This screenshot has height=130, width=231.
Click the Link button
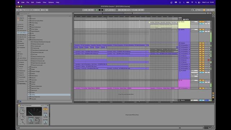18,10
